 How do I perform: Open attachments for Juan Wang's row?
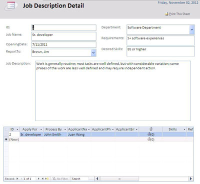[x=151, y=134]
